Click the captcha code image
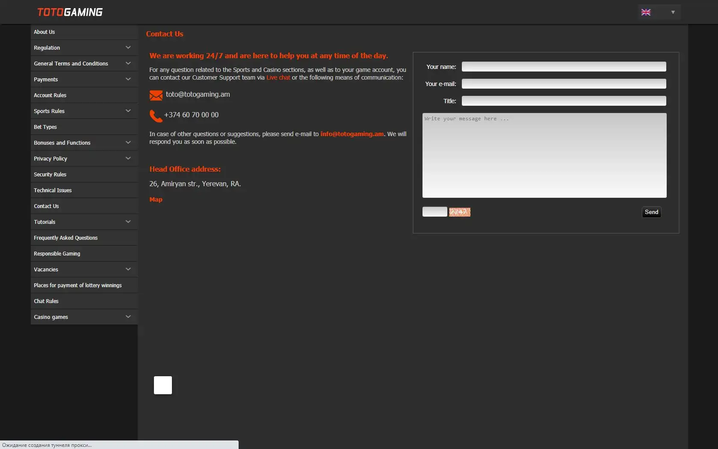The height and width of the screenshot is (449, 718). 460,212
